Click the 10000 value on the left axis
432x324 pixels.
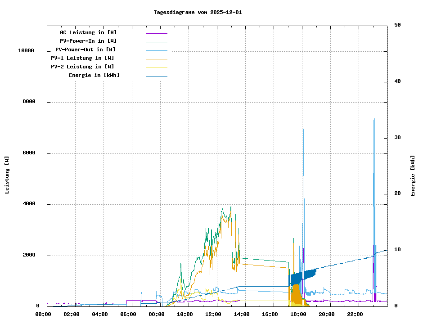point(26,51)
